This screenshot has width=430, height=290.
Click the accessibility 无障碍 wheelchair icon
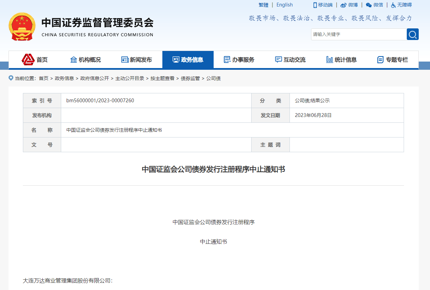393,5
